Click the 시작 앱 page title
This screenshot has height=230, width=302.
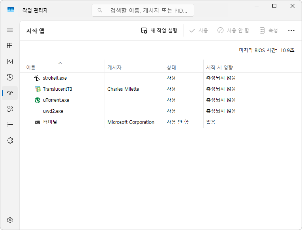coord(36,31)
